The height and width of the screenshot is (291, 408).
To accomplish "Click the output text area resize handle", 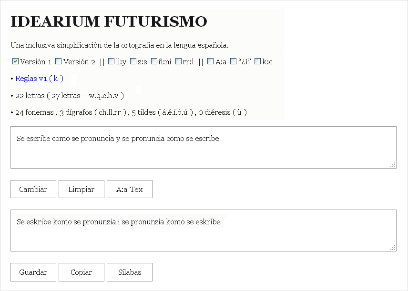I will pyautogui.click(x=393, y=248).
